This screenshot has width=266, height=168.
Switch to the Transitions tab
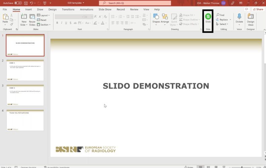click(68, 9)
